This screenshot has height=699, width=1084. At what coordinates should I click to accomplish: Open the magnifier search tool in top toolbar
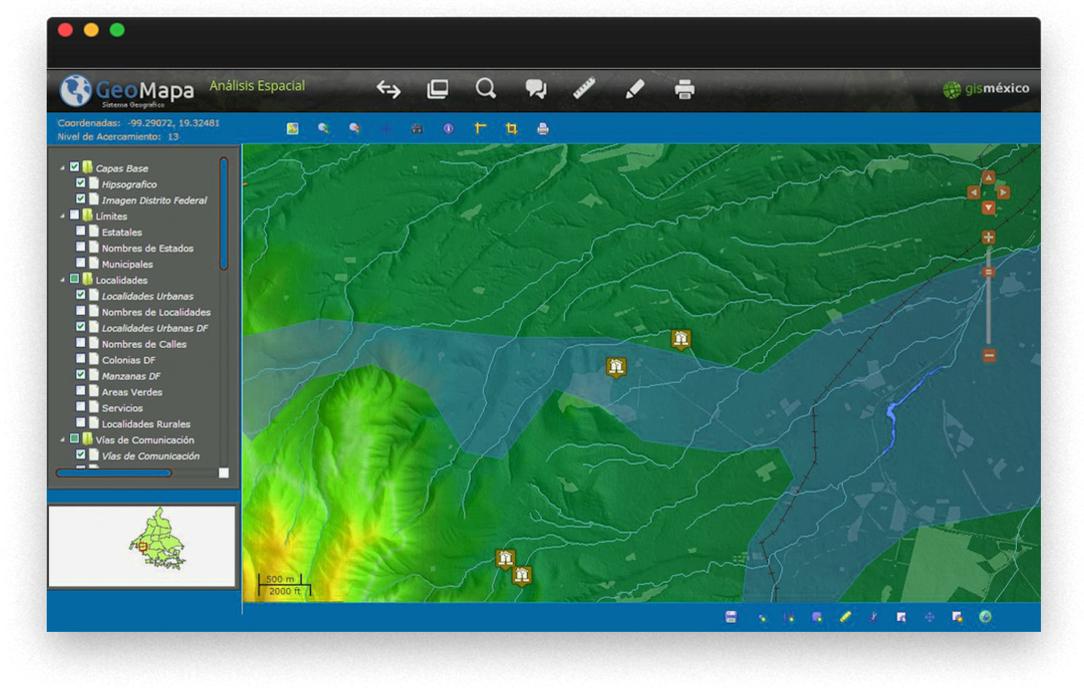(485, 89)
